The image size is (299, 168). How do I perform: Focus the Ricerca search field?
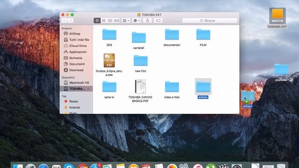pyautogui.click(x=210, y=21)
